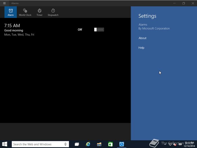Click the Alarms app taskbar icon
Viewport: 197px width, 148px height.
point(122,144)
